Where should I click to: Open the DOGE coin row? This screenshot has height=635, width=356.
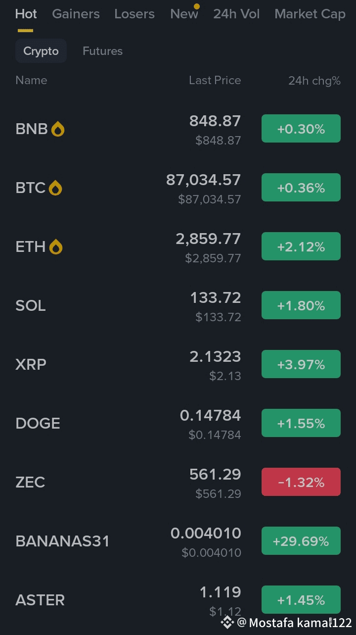click(178, 424)
